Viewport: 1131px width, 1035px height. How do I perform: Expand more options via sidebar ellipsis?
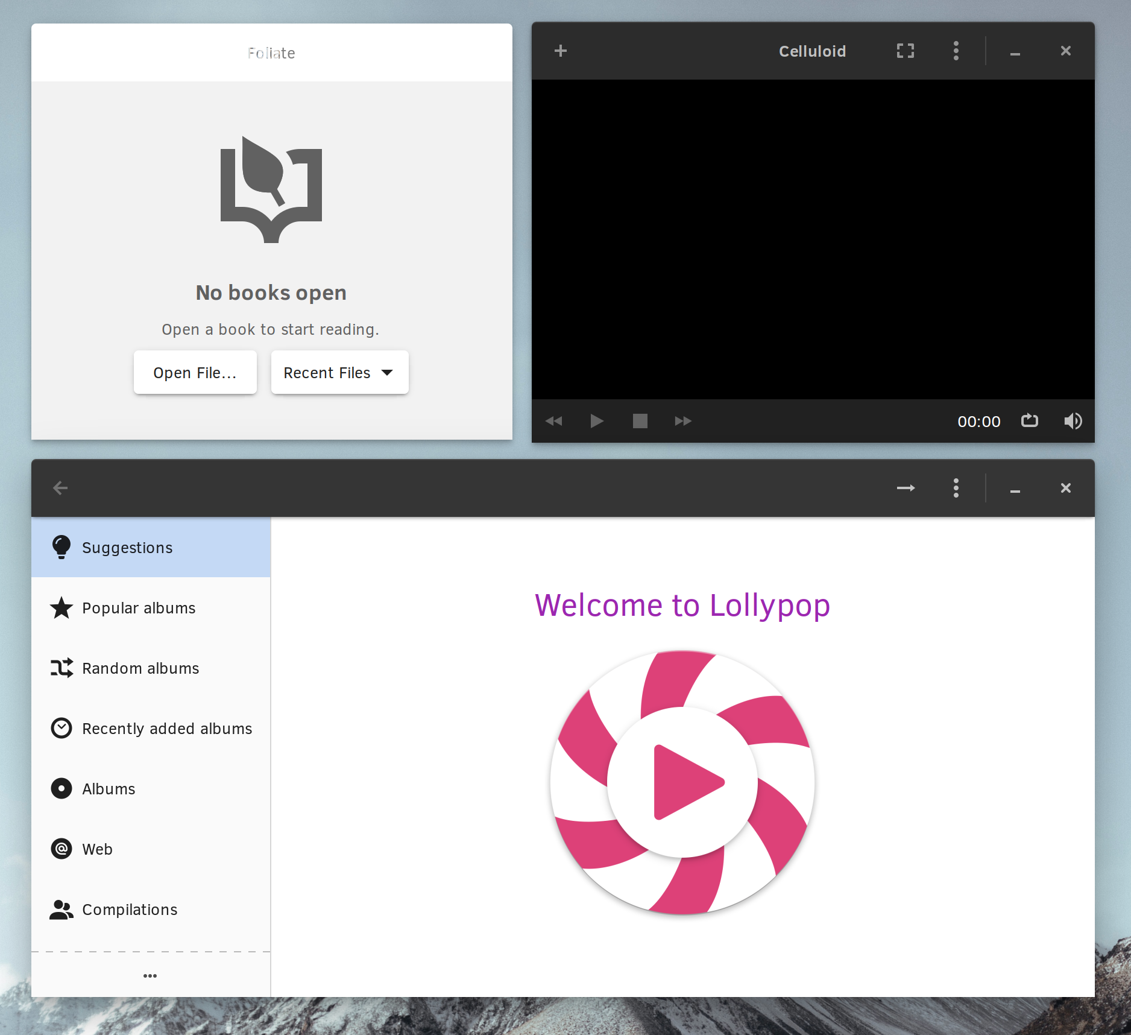150,975
